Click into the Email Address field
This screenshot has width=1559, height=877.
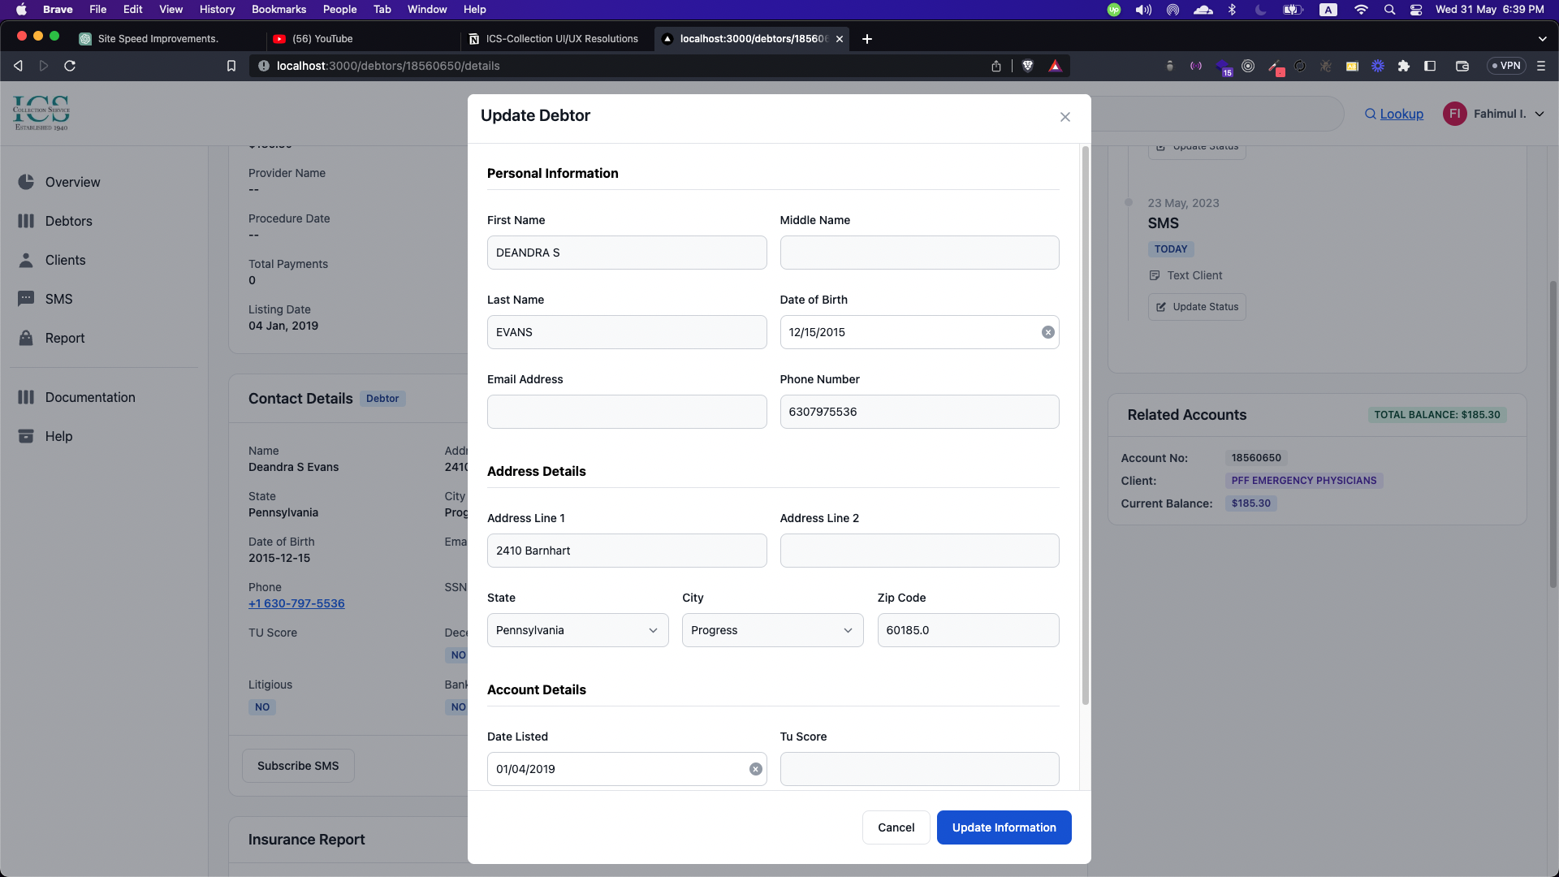pyautogui.click(x=626, y=412)
